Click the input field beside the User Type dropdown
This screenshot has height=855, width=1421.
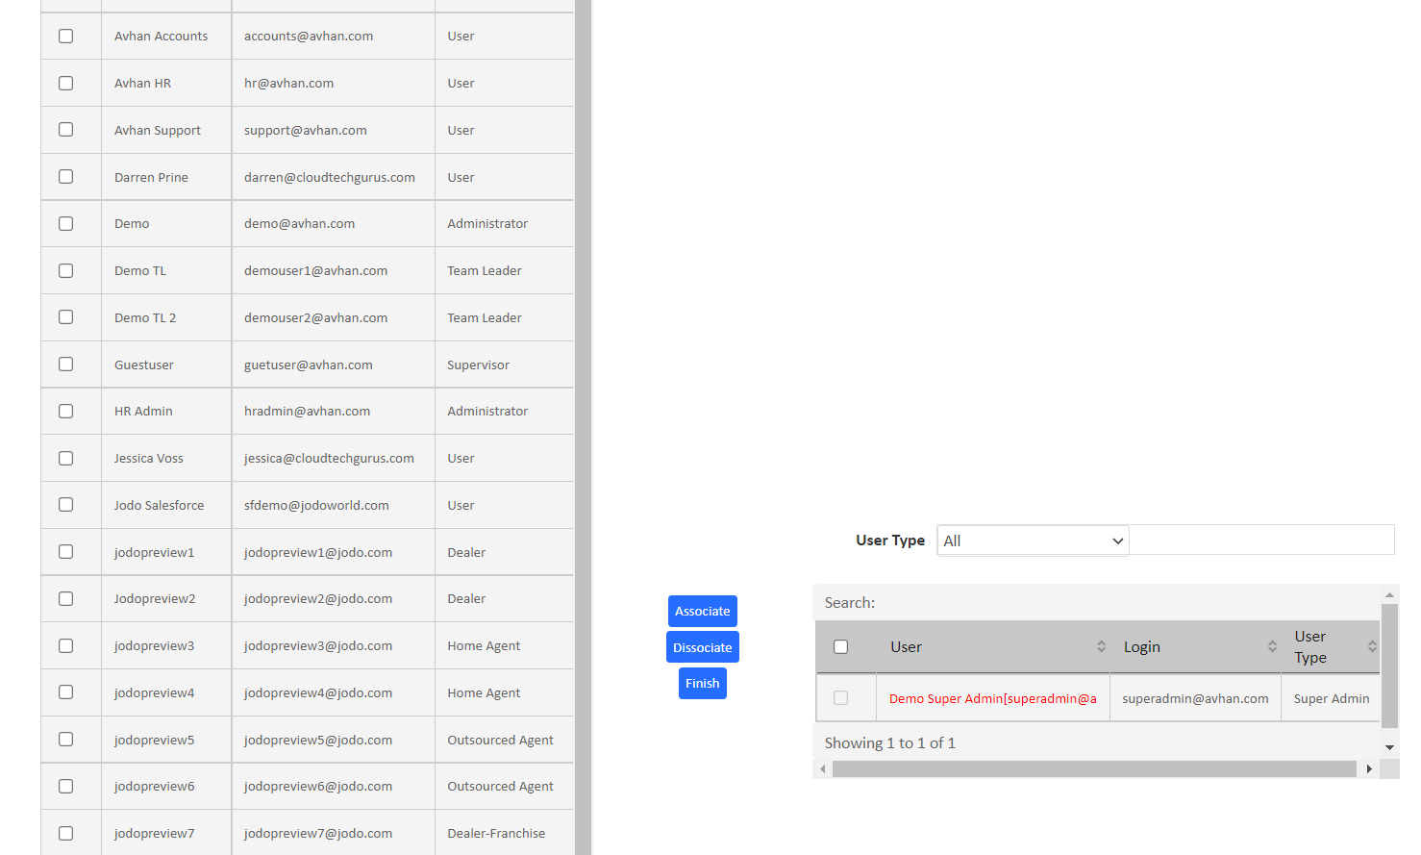[1261, 540]
